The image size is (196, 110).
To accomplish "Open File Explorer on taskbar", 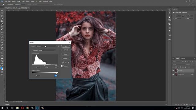I will click(x=17, y=108).
